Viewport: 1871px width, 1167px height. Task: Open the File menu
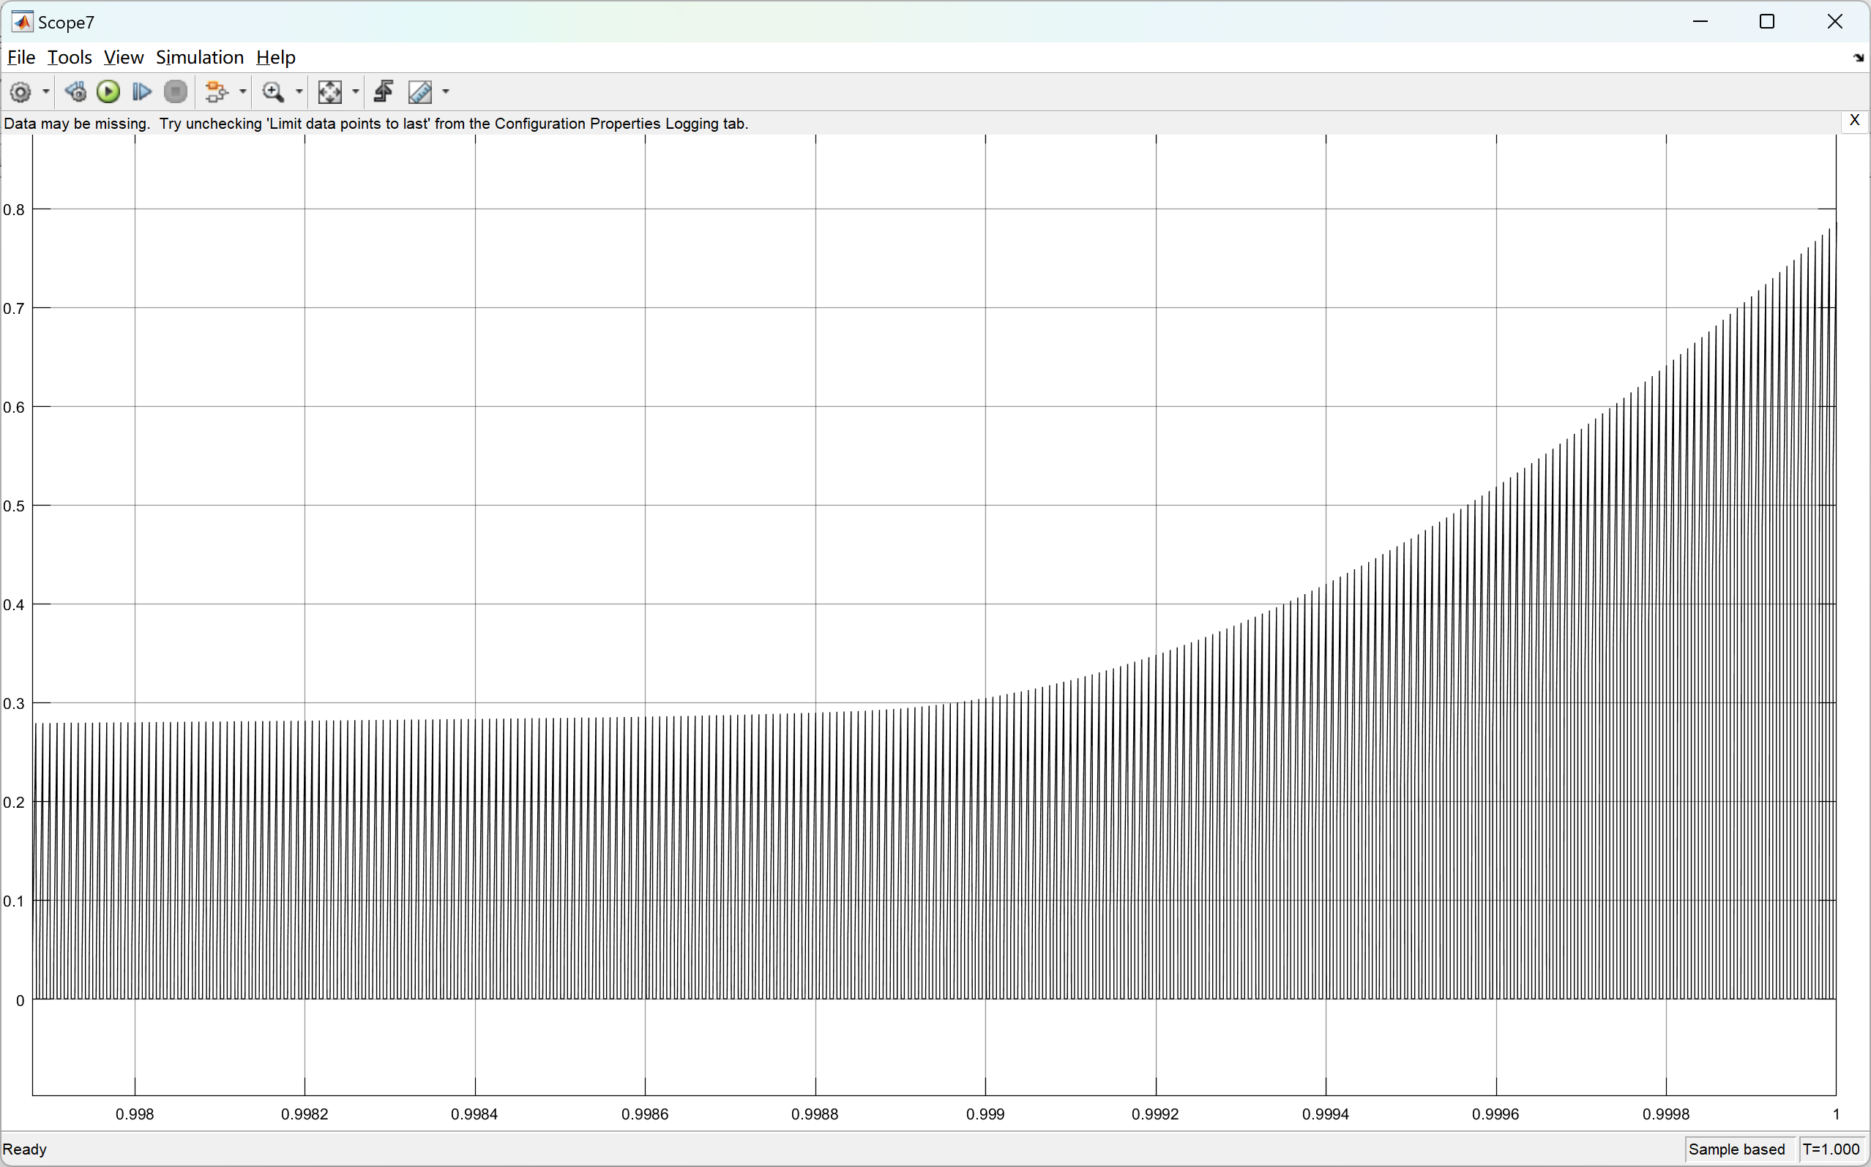pyautogui.click(x=20, y=57)
